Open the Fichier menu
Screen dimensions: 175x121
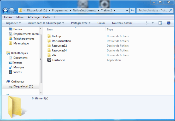8,17
